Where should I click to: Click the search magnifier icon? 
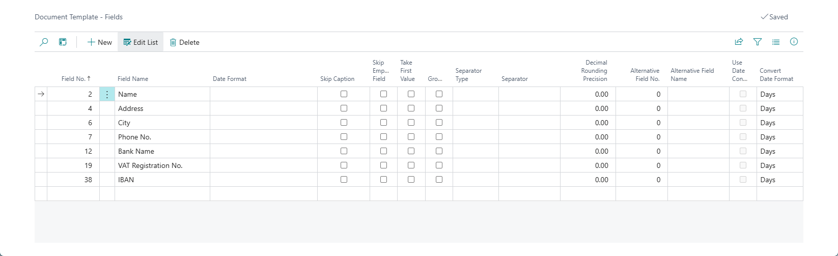point(44,42)
